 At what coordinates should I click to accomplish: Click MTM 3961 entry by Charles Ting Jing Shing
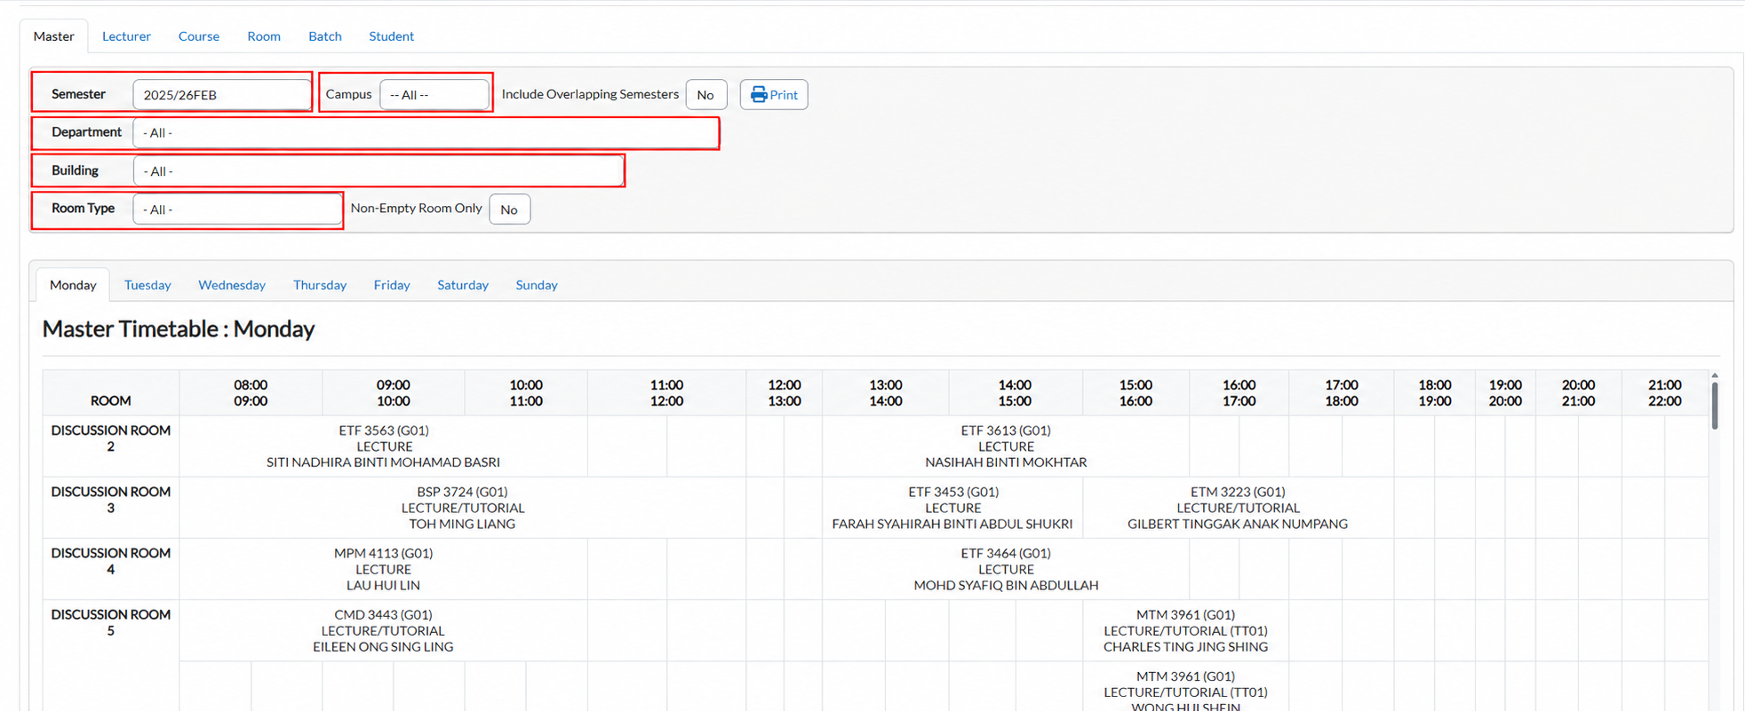pyautogui.click(x=1185, y=630)
